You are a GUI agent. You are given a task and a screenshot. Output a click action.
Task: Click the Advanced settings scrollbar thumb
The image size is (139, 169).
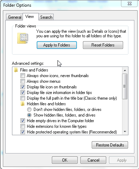click(x=125, y=86)
